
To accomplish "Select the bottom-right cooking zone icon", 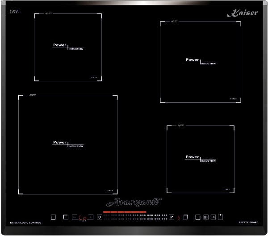I will click(x=198, y=217).
